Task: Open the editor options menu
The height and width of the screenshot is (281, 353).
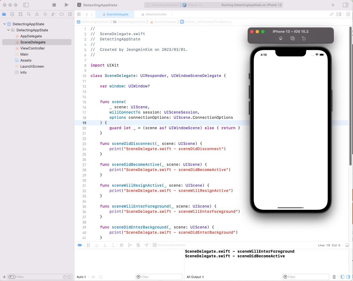Action: tap(339, 14)
